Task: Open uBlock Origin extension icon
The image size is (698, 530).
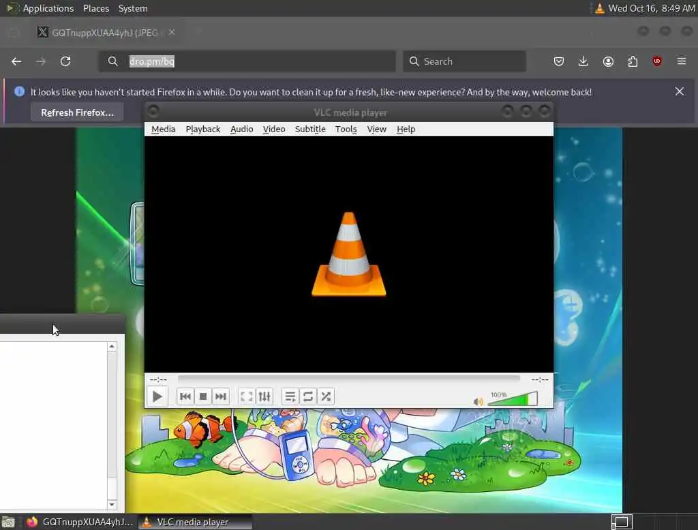Action: point(657,61)
